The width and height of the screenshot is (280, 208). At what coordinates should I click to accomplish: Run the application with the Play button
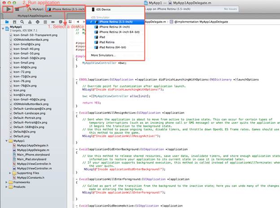[8, 9]
